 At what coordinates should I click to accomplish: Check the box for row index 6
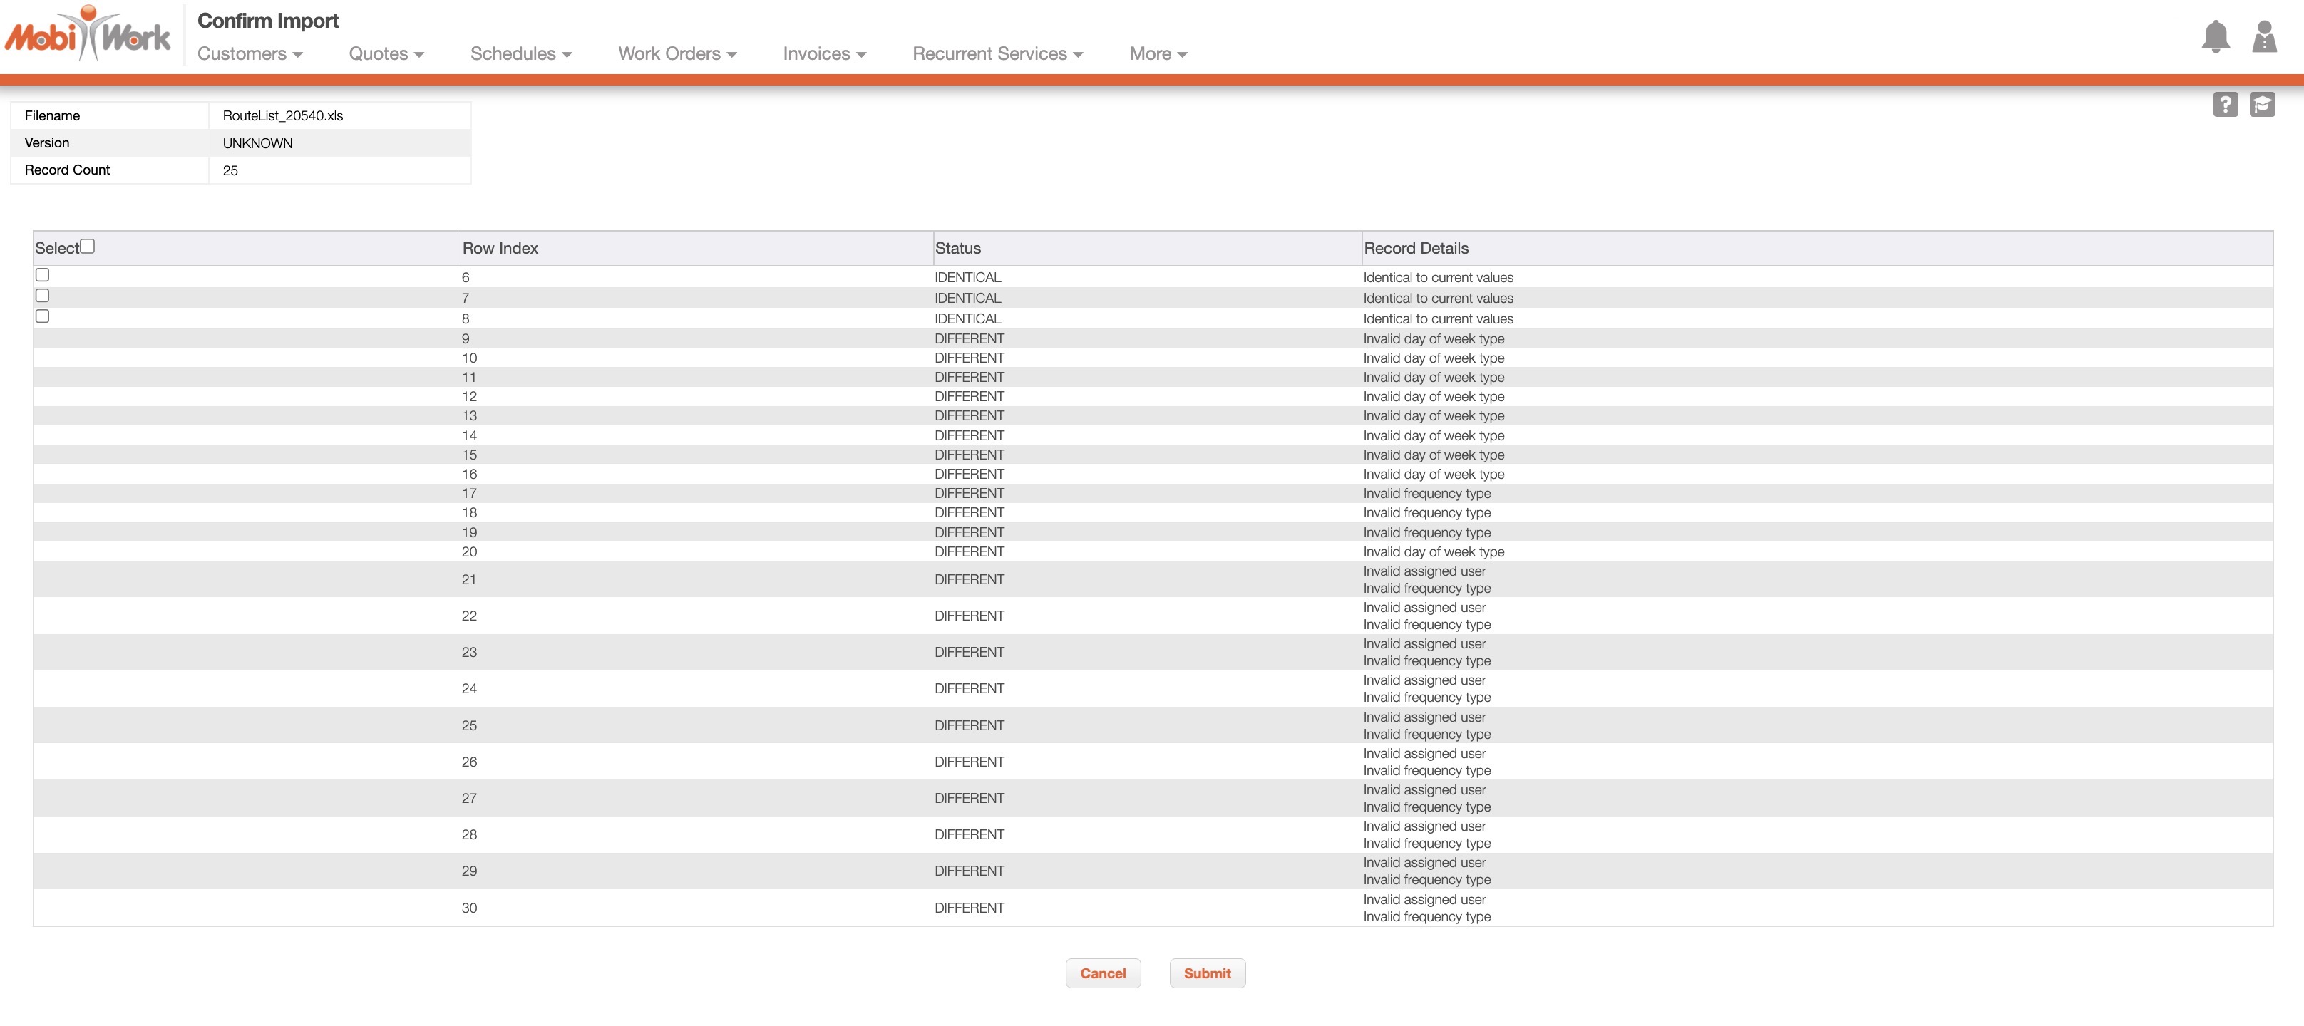pyautogui.click(x=42, y=275)
